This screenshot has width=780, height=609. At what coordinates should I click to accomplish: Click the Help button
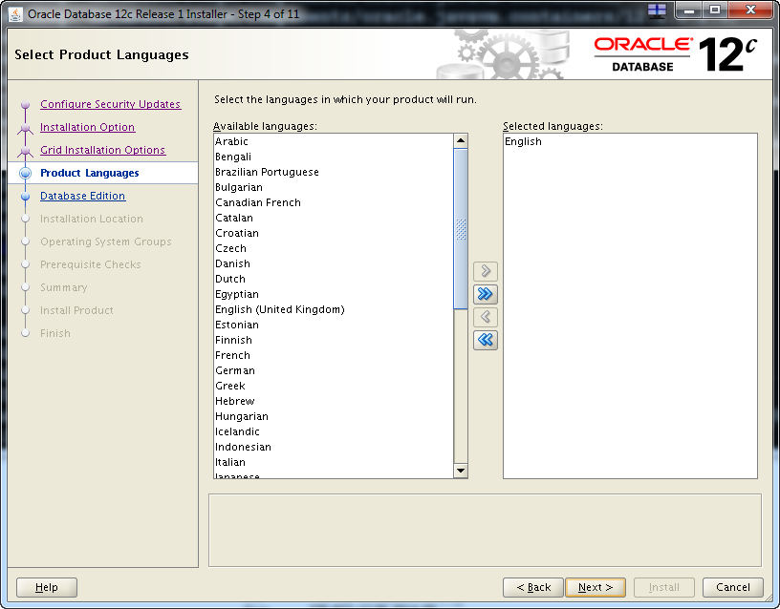click(x=47, y=588)
